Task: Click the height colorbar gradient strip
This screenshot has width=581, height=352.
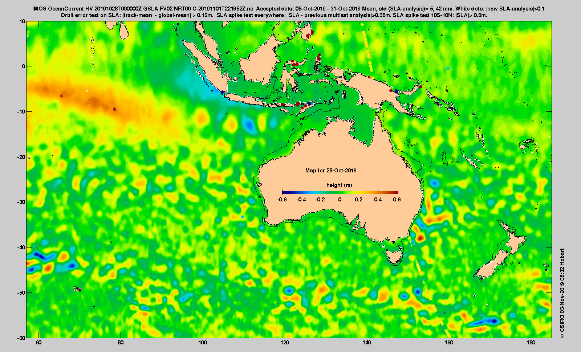Action: pyautogui.click(x=340, y=192)
